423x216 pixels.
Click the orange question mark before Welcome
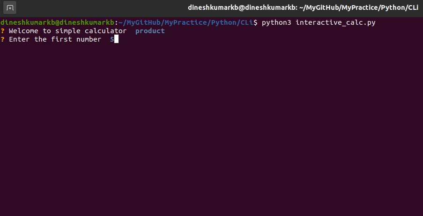(x=2, y=31)
